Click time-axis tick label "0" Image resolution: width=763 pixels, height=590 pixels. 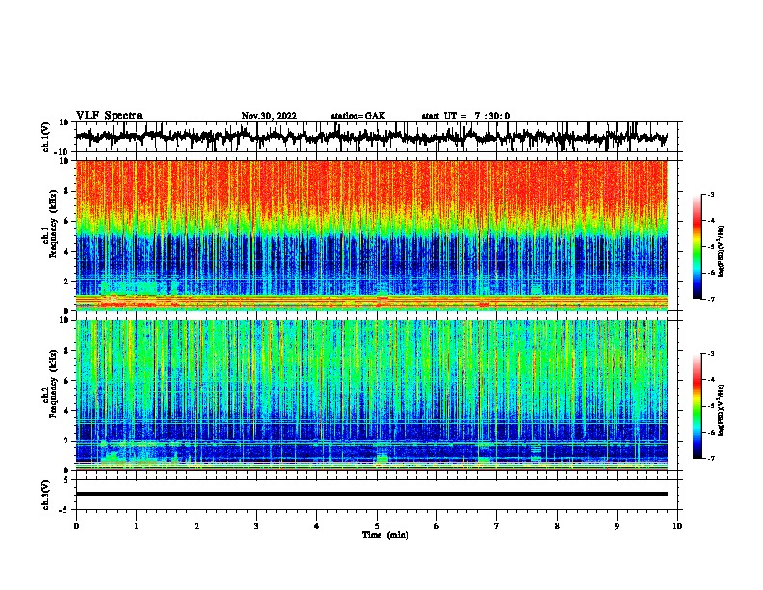[x=76, y=526]
